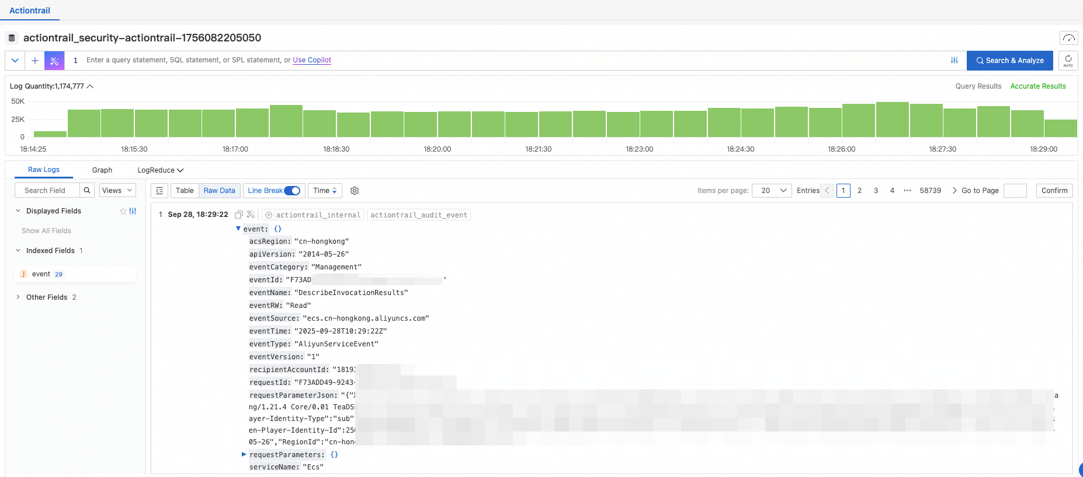Image resolution: width=1083 pixels, height=477 pixels.
Task: Select Query Results mode
Action: pyautogui.click(x=978, y=86)
